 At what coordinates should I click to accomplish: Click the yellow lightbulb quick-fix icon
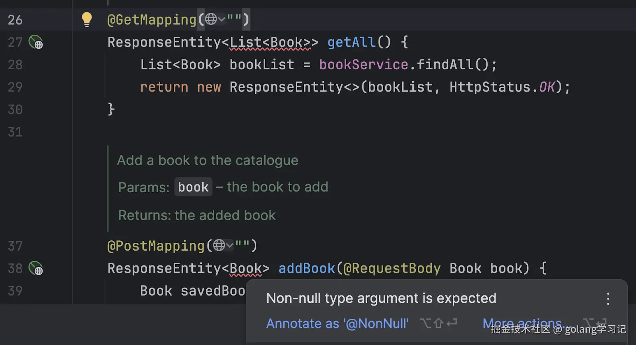(x=86, y=19)
